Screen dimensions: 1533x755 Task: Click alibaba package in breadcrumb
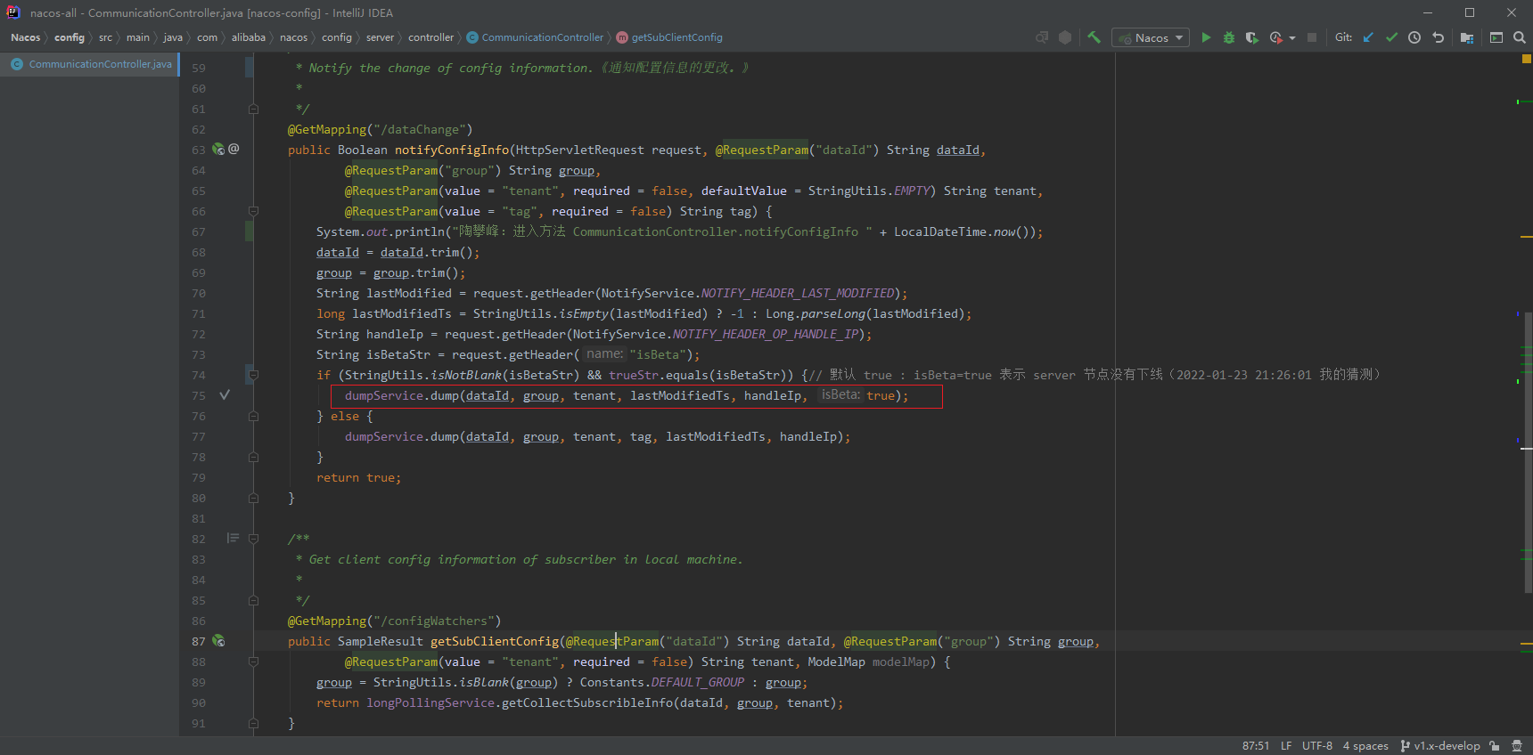pos(249,37)
